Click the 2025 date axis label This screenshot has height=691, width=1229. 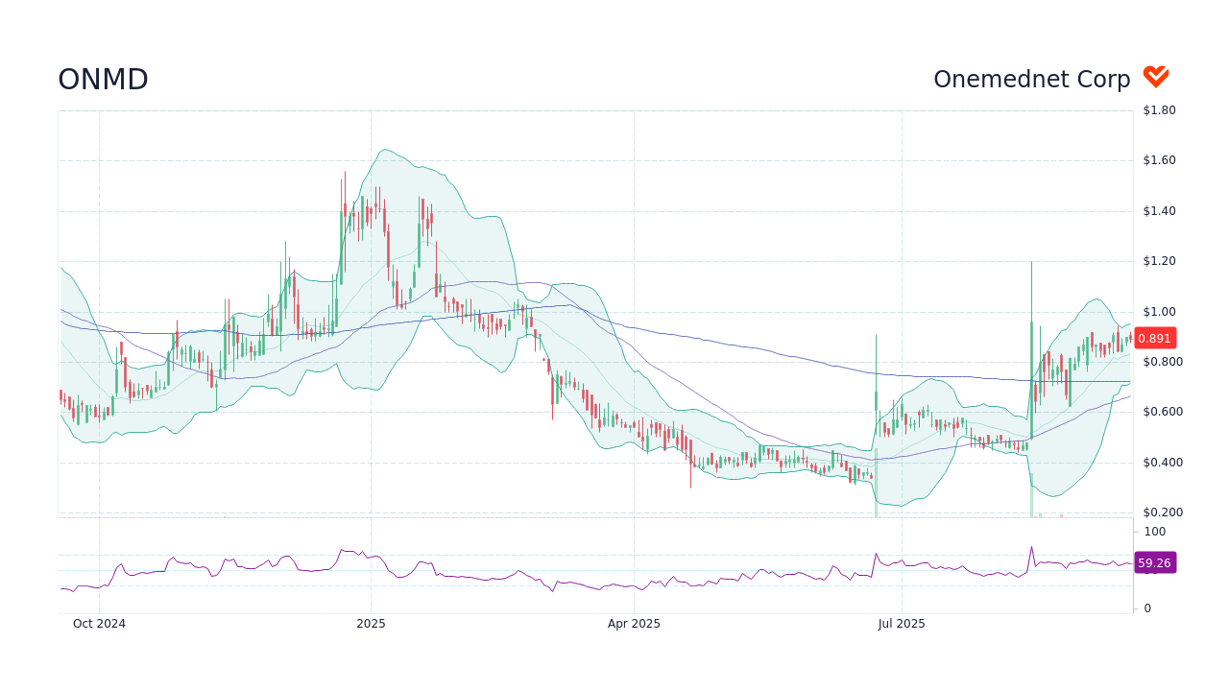(371, 624)
